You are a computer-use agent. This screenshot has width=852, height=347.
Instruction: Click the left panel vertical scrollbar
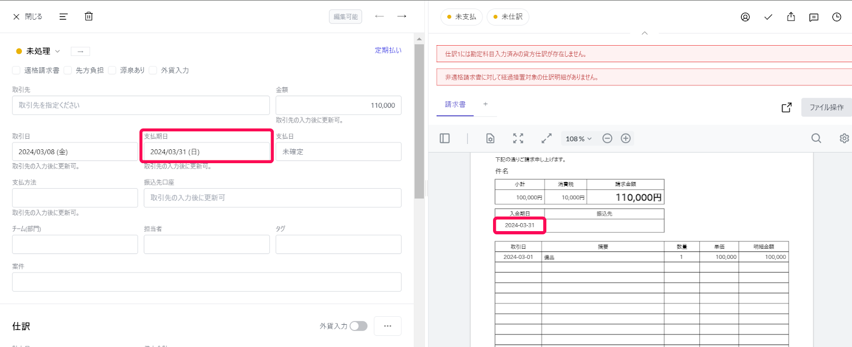[x=419, y=121]
